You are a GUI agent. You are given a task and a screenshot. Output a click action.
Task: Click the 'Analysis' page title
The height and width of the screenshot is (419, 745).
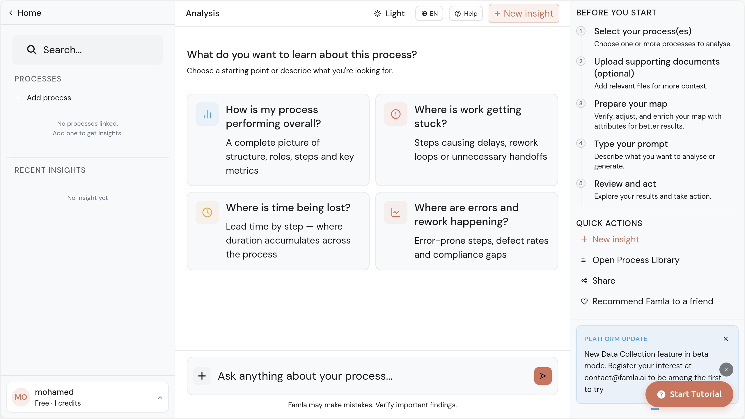point(203,13)
